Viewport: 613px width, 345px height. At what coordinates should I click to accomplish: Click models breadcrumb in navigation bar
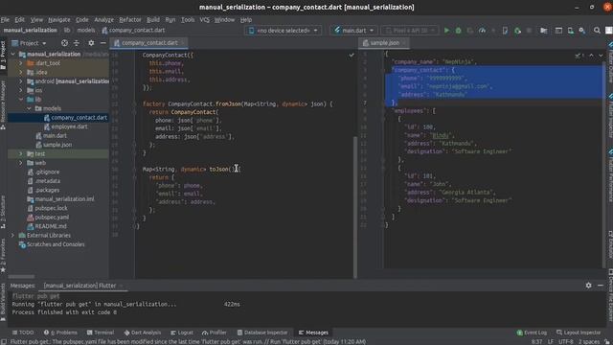point(85,30)
